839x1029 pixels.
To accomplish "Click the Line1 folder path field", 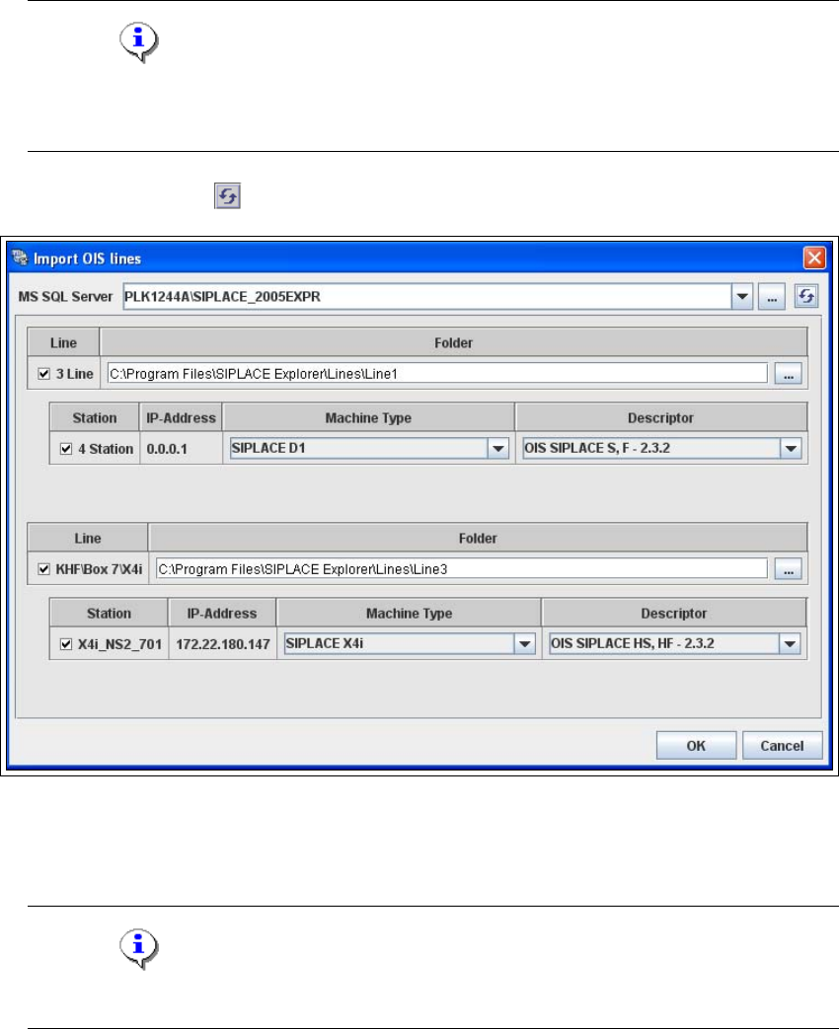I will click(437, 373).
